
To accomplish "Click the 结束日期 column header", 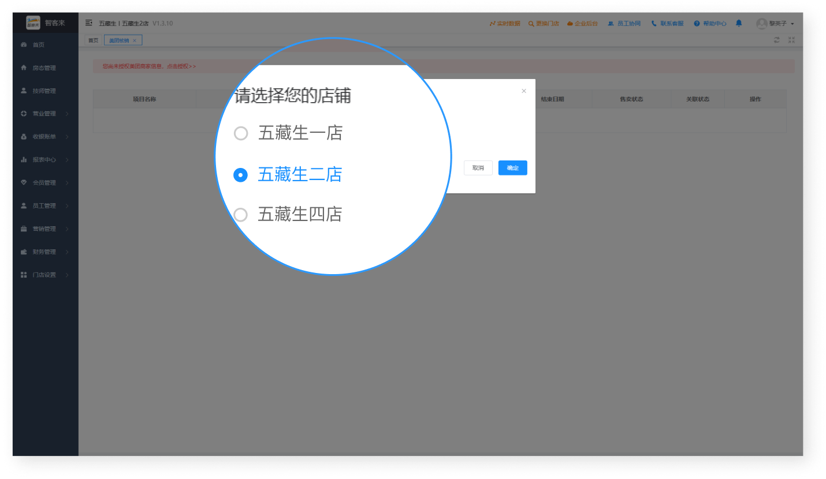I will pos(552,99).
